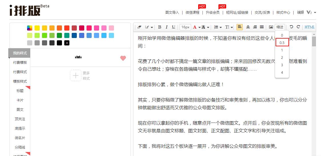
Task: Open the 短网址/超链接 link
Action: click(x=237, y=13)
